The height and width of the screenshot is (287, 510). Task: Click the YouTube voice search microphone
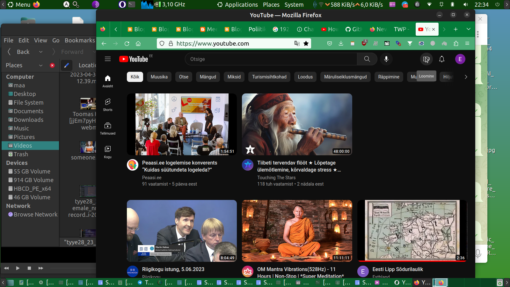[x=386, y=59]
